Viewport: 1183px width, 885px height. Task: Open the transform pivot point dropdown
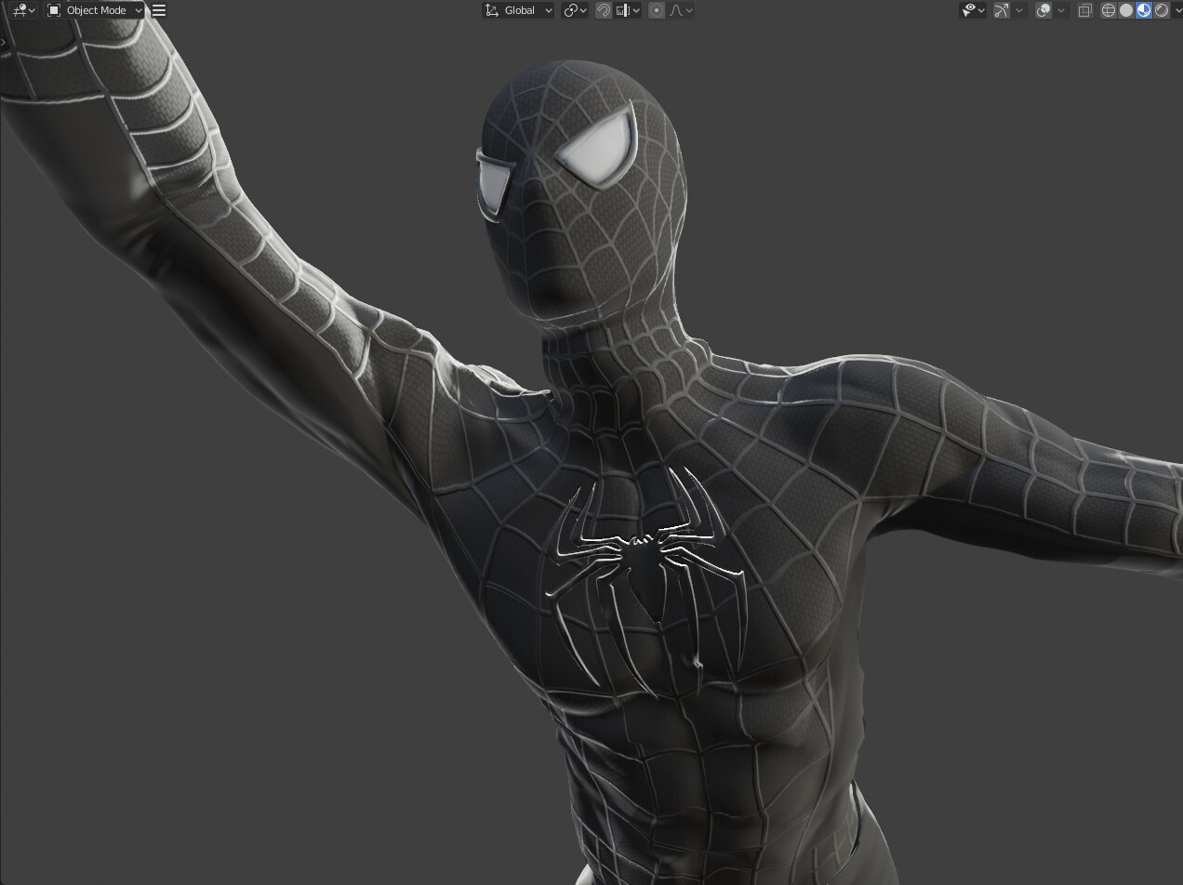click(576, 10)
